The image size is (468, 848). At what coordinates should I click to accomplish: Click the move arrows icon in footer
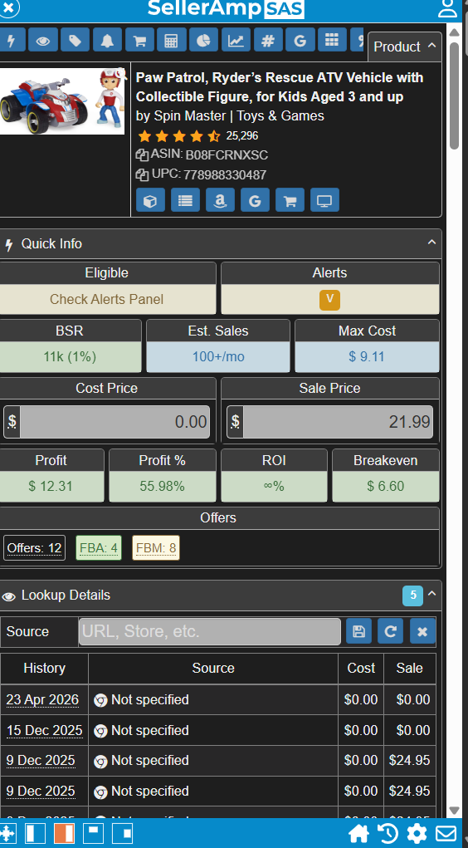(7, 833)
